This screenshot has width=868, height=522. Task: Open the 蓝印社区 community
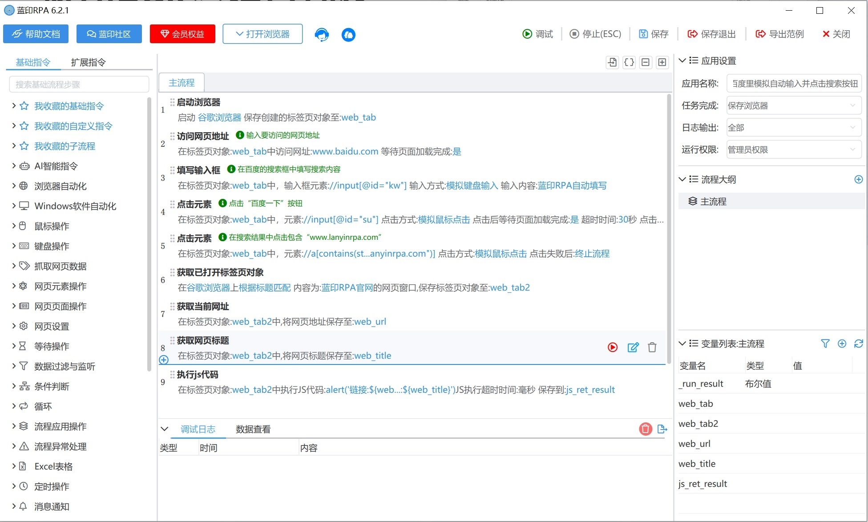109,34
